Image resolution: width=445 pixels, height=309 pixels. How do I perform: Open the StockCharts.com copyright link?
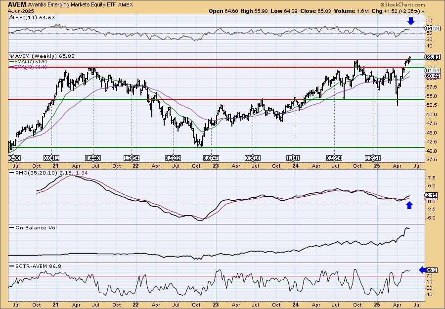tap(402, 4)
